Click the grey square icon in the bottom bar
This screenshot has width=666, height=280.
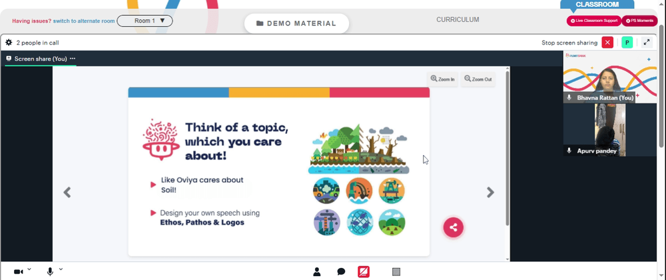396,271
